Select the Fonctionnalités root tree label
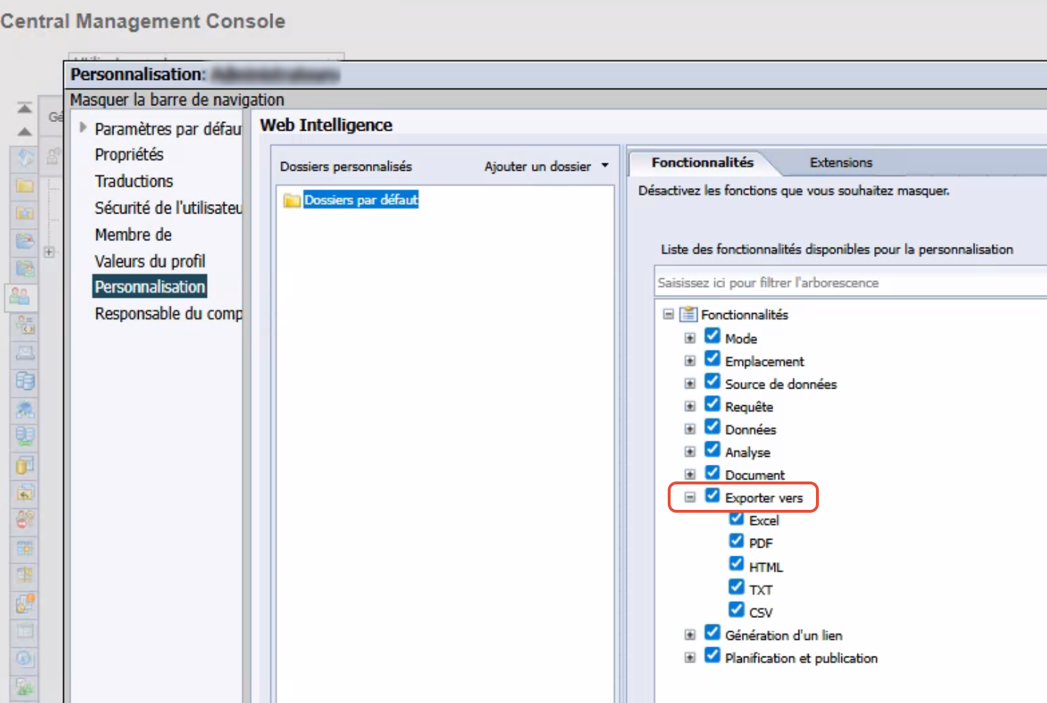The height and width of the screenshot is (703, 1047). click(744, 314)
